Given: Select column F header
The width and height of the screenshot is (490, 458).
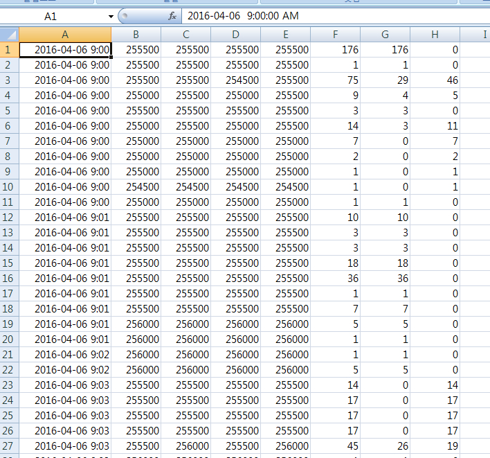Looking at the screenshot, I should pos(335,34).
